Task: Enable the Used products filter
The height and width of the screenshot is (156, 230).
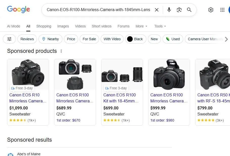Action: pyautogui.click(x=173, y=39)
